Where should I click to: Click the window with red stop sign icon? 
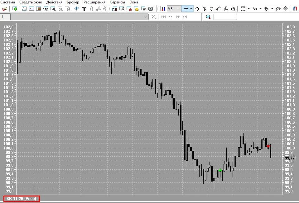[129, 9]
